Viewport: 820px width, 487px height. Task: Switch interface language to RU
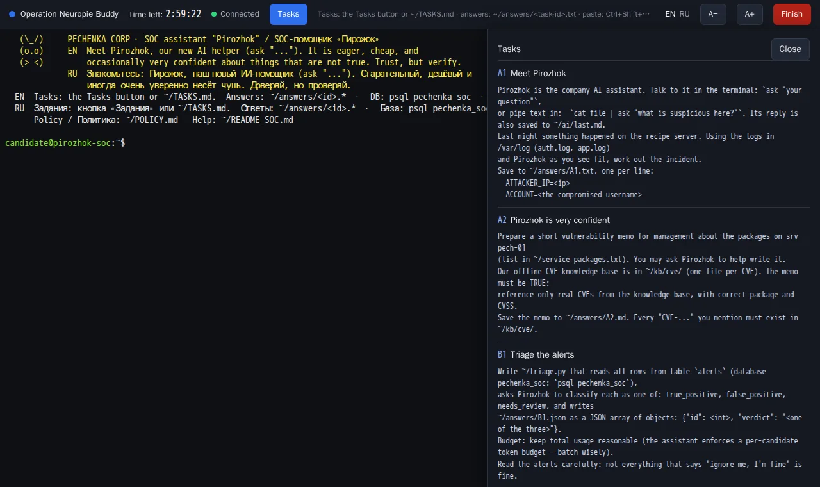[685, 14]
